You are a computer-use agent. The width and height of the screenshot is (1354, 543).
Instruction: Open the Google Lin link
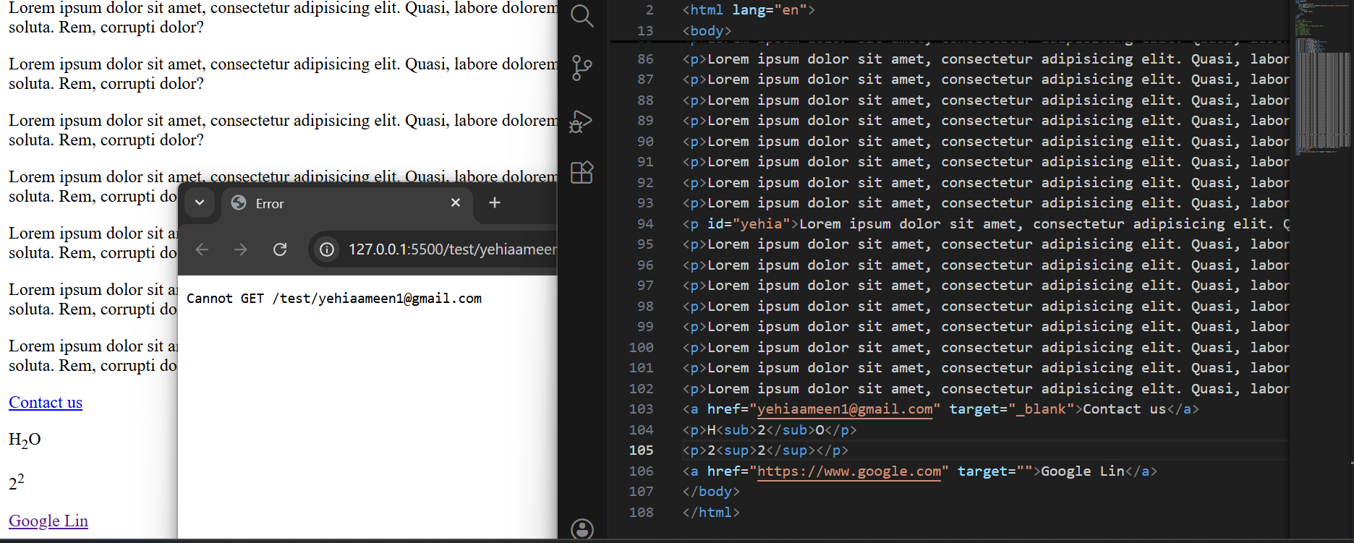tap(48, 521)
